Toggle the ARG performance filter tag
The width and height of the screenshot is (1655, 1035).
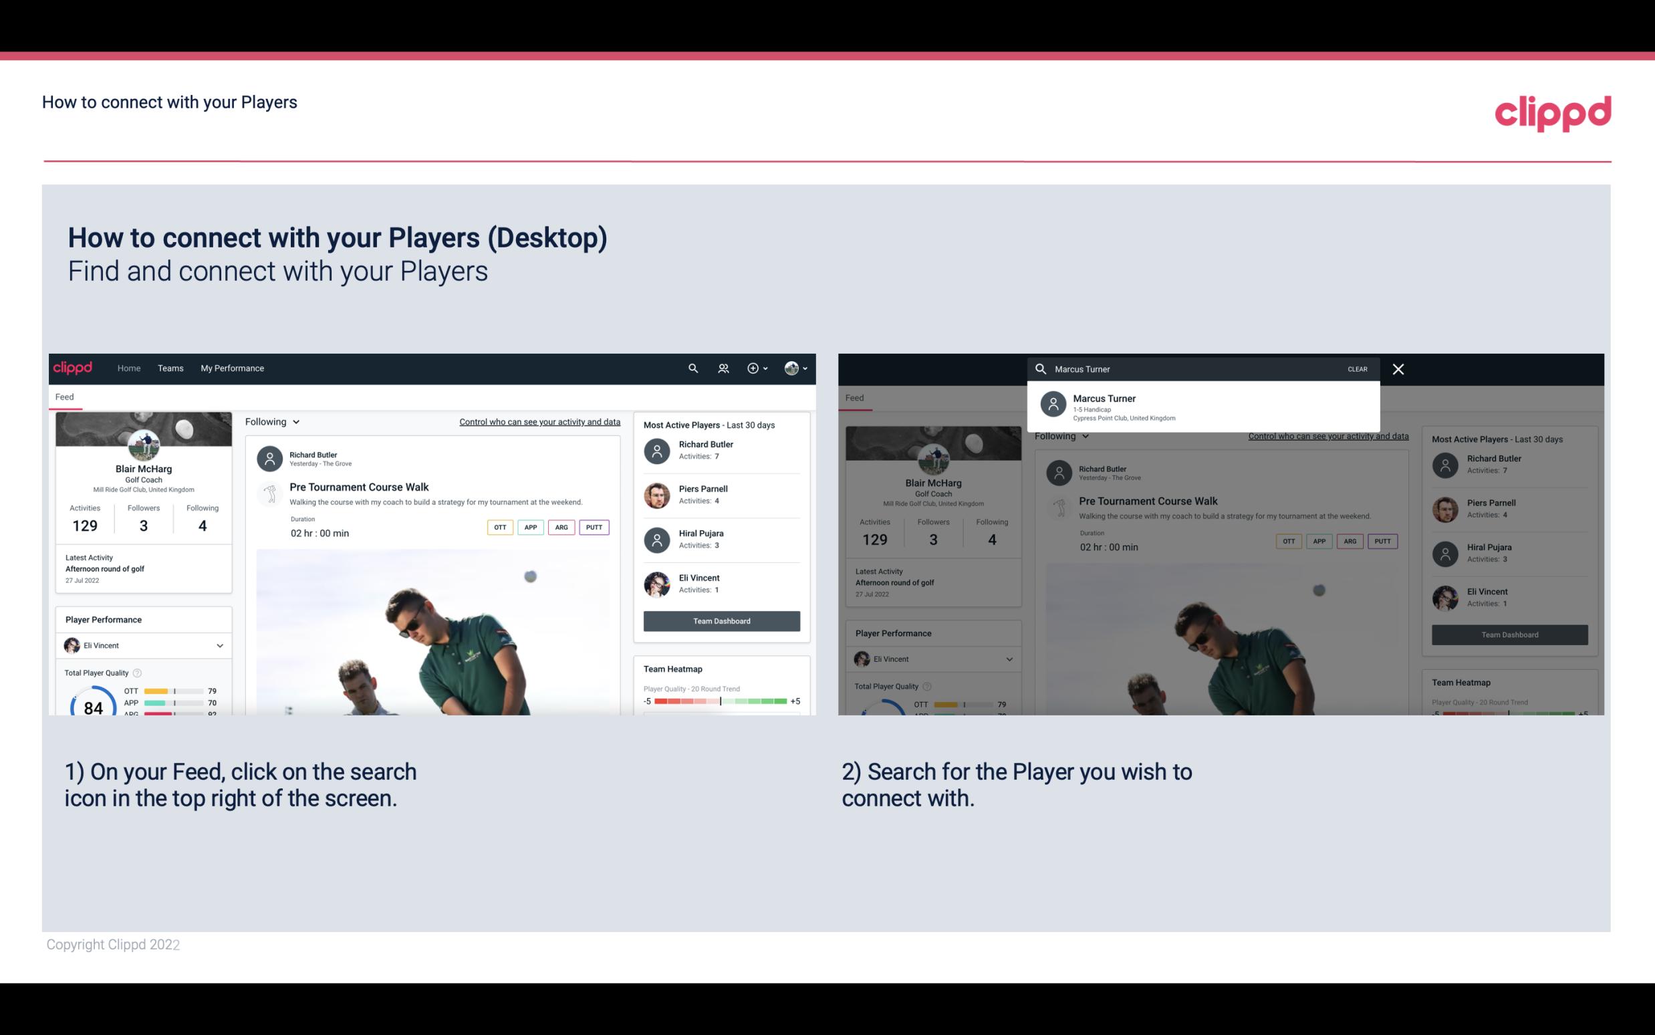coord(560,527)
